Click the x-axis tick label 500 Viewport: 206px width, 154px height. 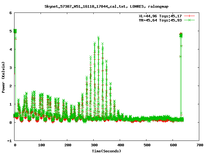pos(147,145)
